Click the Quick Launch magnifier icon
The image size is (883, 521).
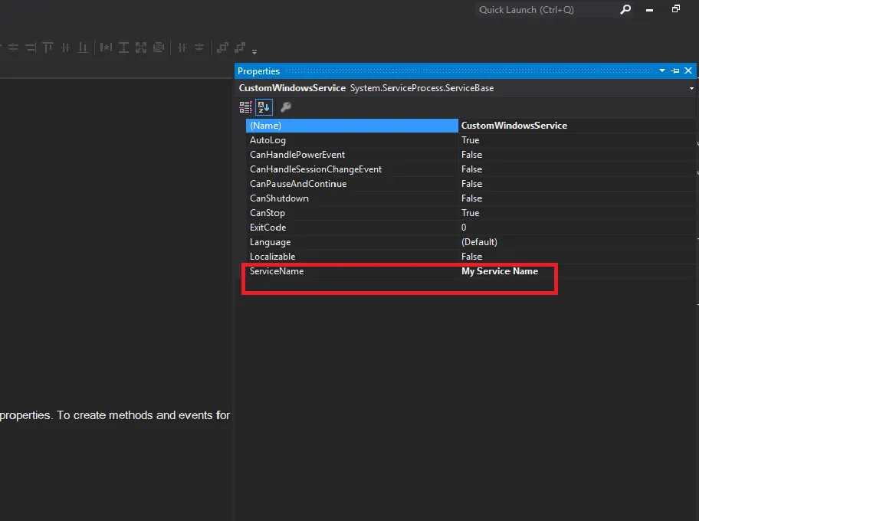pos(625,10)
